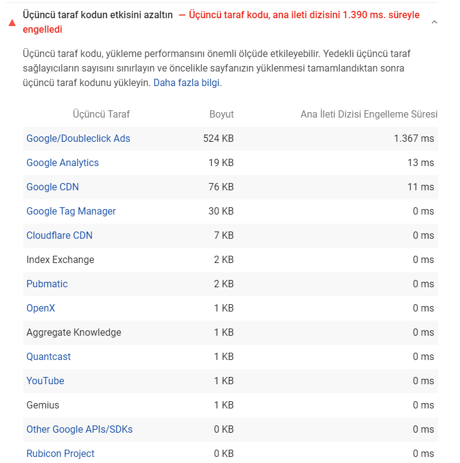Select the Google Tag Manager link
Image resolution: width=460 pixels, height=463 pixels.
71,211
